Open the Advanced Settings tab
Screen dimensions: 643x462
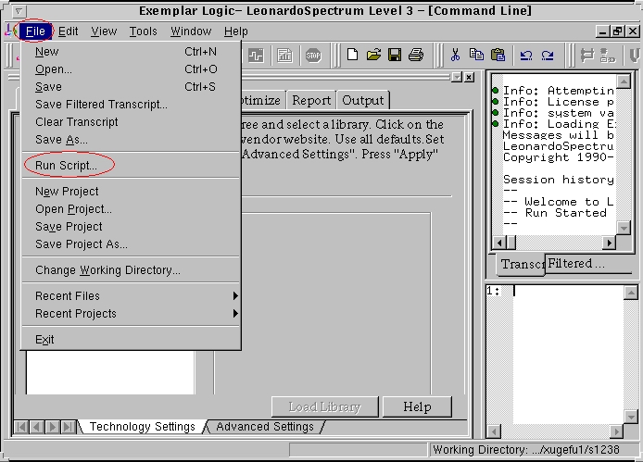coord(265,427)
